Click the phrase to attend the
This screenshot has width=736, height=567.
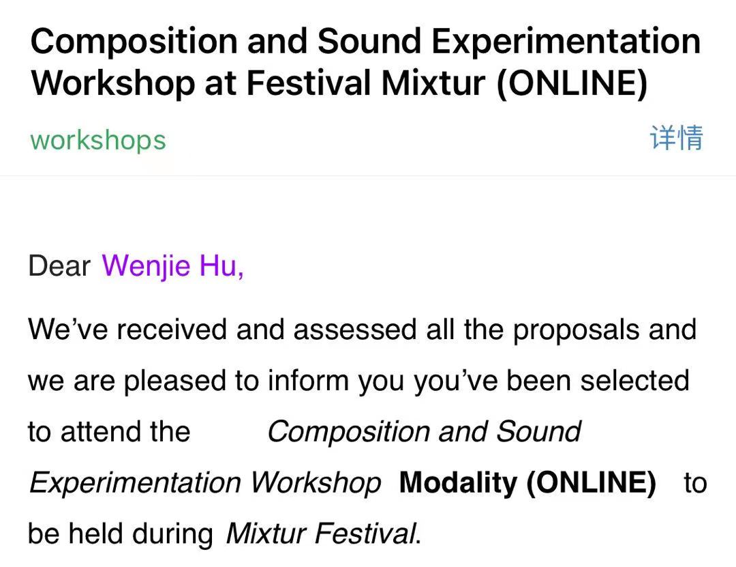108,431
